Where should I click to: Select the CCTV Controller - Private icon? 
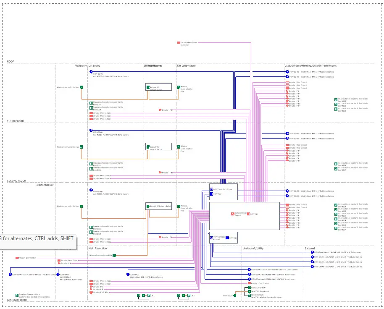[x=212, y=189]
